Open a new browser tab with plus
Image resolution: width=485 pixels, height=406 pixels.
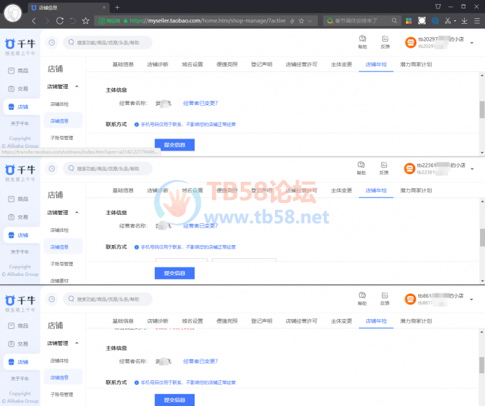[x=118, y=8]
